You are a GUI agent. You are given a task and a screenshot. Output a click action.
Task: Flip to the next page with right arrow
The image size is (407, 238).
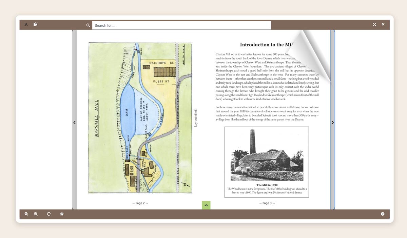click(x=332, y=123)
